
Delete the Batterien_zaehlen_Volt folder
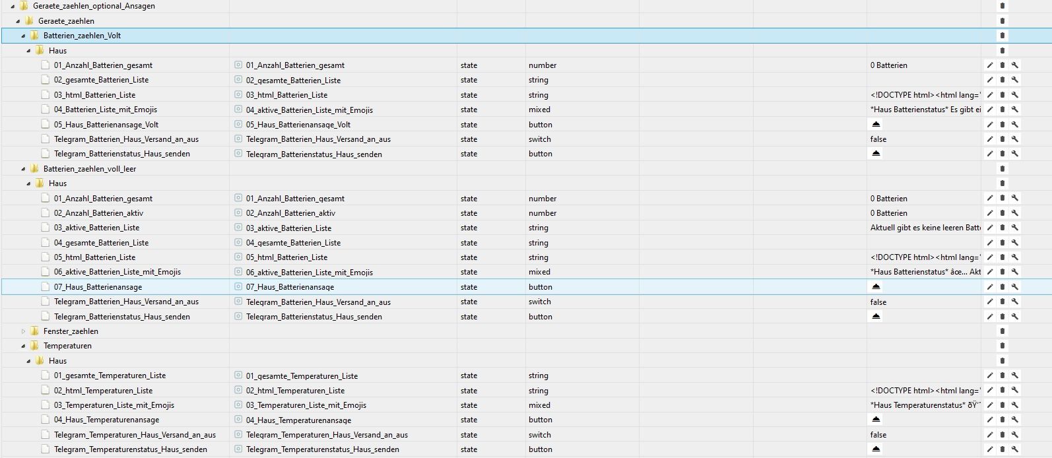point(1003,36)
